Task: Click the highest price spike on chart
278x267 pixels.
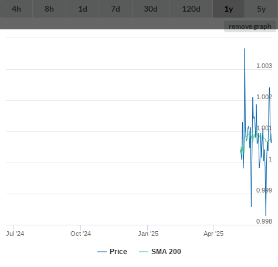Action: [245, 49]
